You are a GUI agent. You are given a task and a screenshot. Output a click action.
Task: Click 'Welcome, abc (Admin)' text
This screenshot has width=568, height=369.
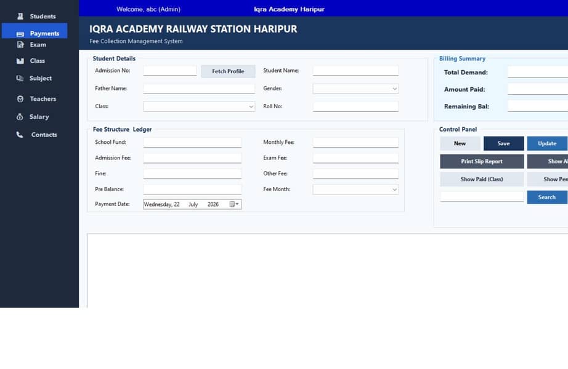click(x=148, y=9)
